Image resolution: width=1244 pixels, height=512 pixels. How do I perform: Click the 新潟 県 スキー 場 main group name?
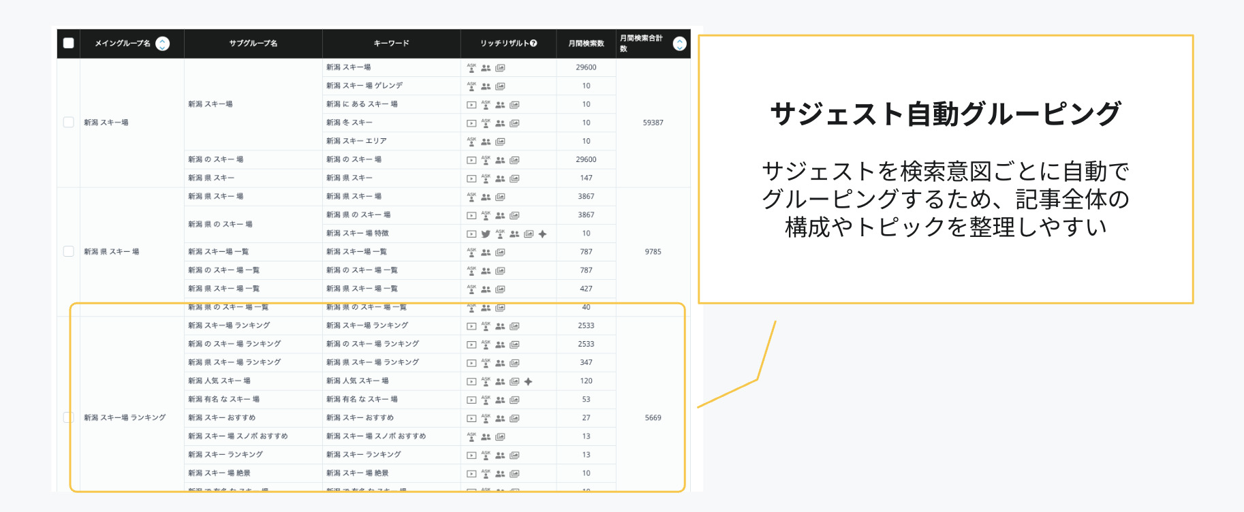[x=112, y=251]
